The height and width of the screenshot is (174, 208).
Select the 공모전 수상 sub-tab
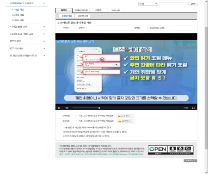pyautogui.click(x=83, y=16)
